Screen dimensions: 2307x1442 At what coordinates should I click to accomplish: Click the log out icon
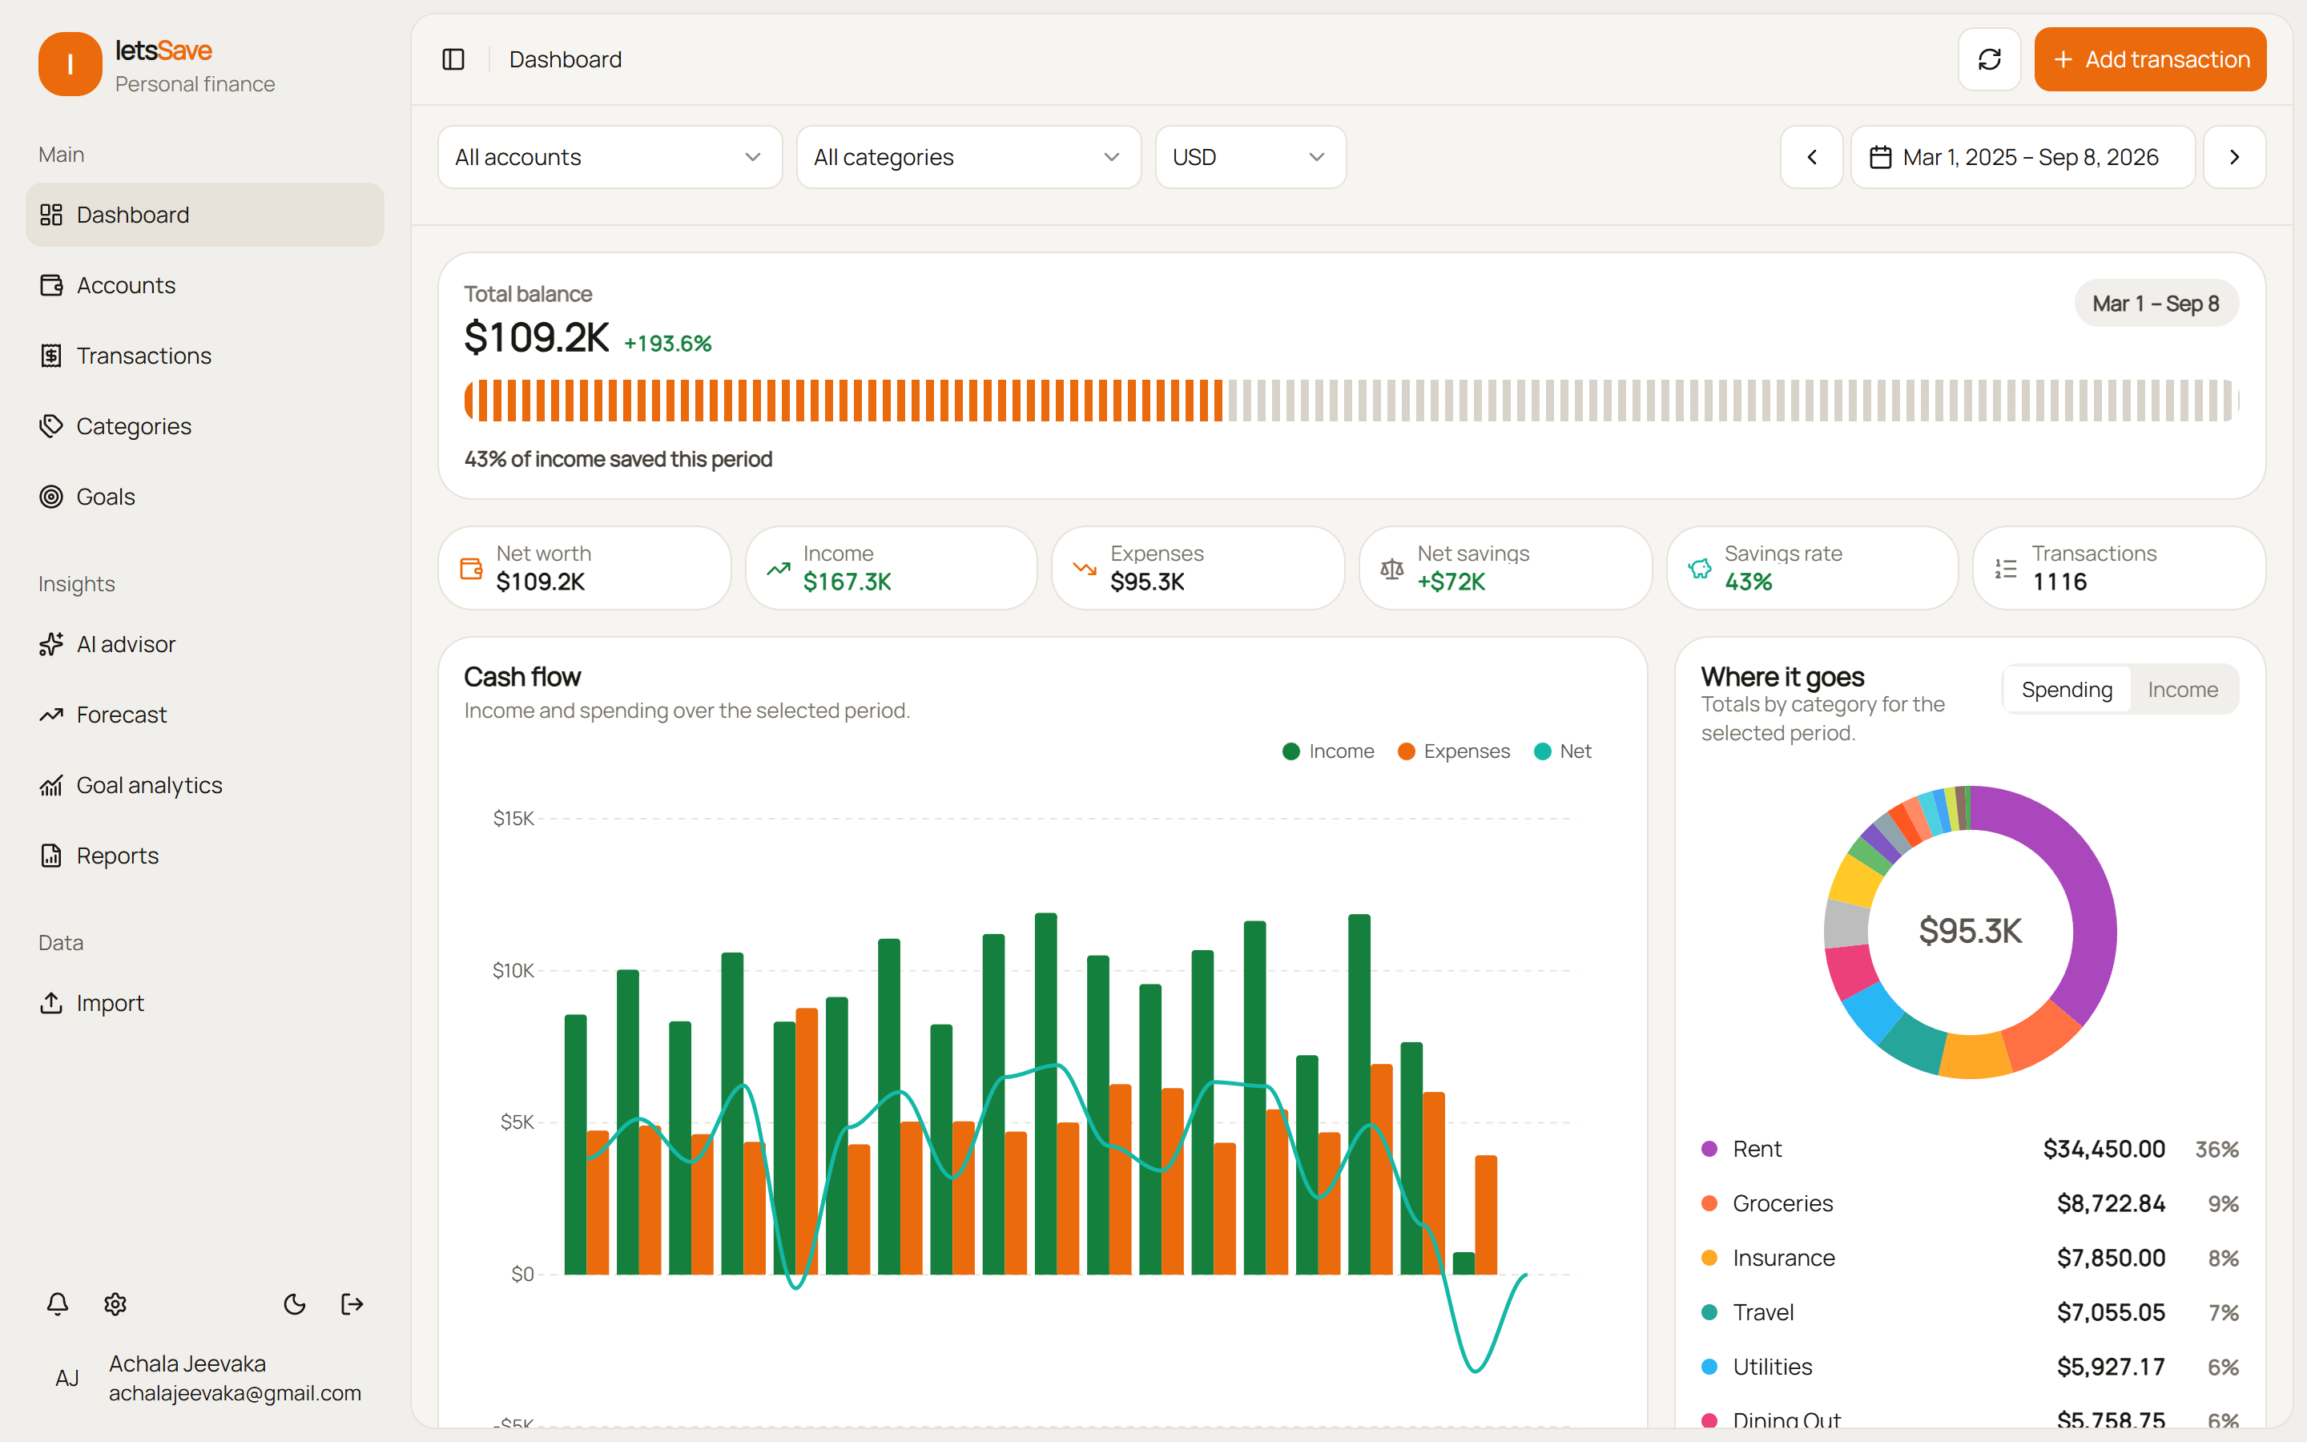352,1303
